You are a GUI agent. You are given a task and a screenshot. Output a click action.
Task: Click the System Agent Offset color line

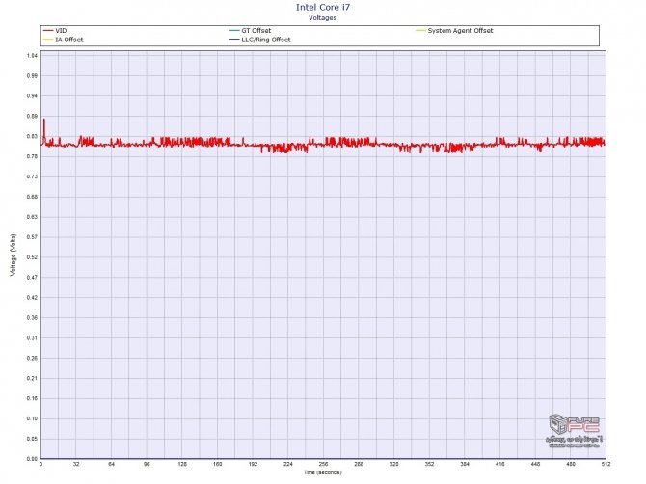pos(420,31)
